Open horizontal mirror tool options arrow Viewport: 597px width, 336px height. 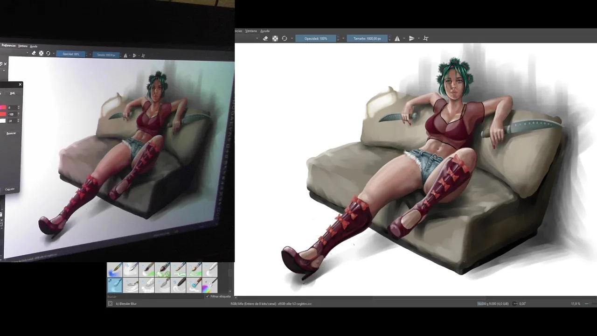point(403,38)
